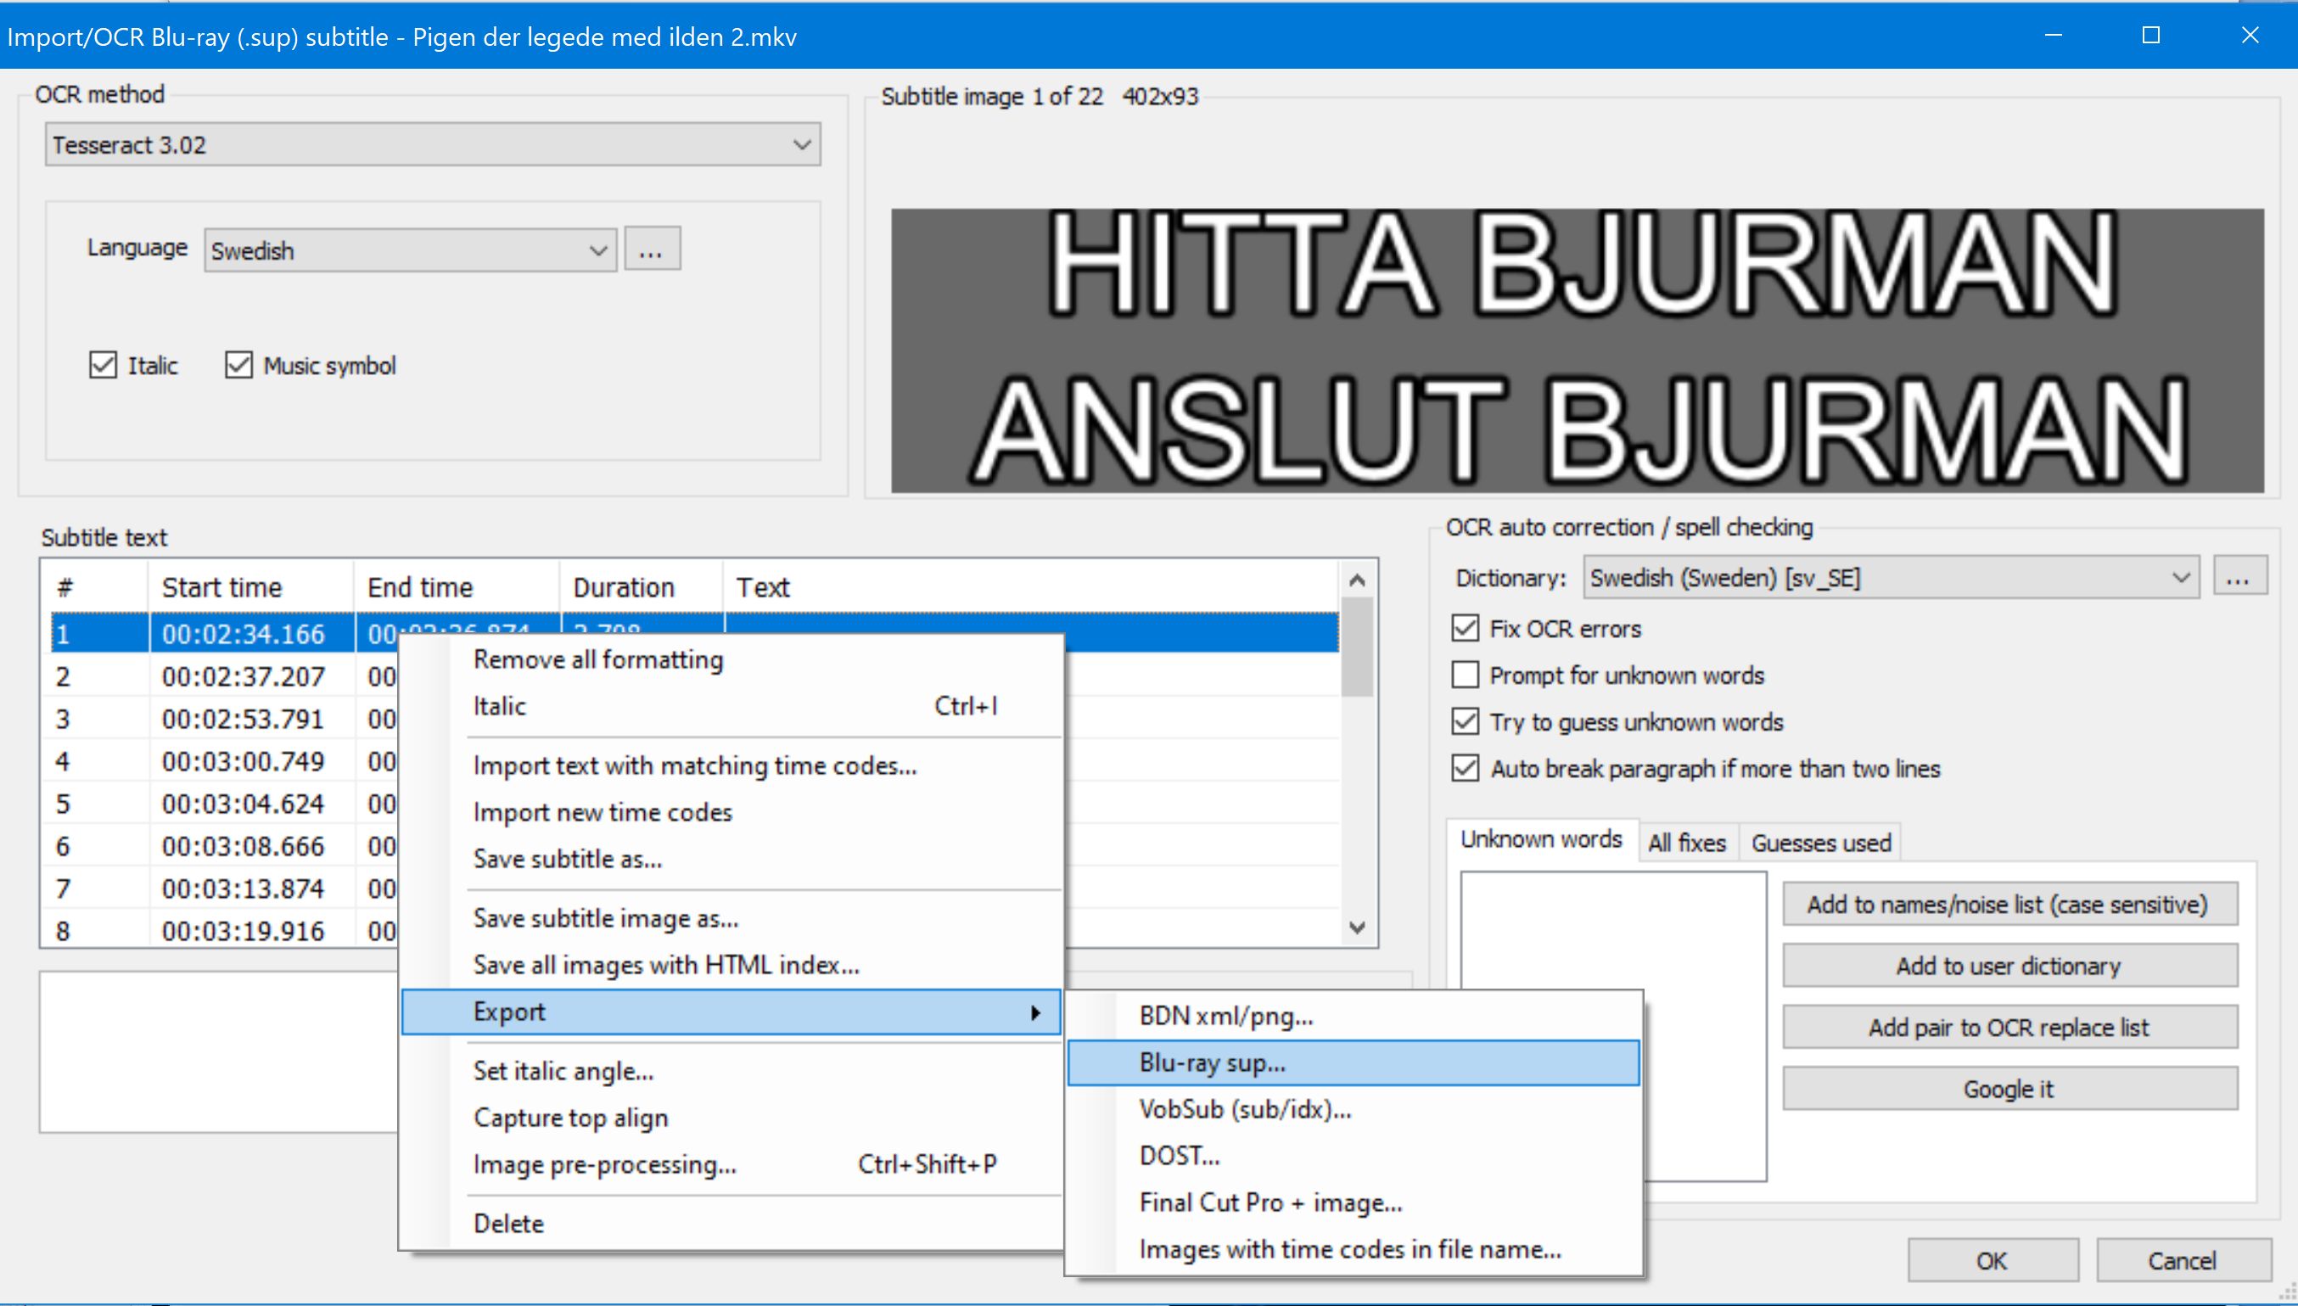Viewport: 2298px width, 1306px height.
Task: Expand the Swedish language dropdown
Action: coord(410,250)
